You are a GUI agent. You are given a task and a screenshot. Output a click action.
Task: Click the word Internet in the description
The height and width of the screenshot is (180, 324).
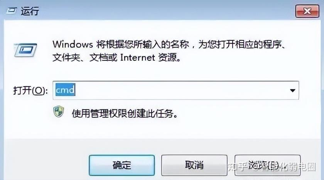point(137,57)
